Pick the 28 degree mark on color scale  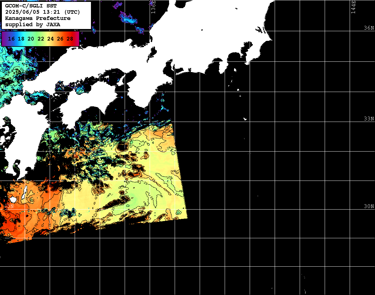pyautogui.click(x=70, y=39)
